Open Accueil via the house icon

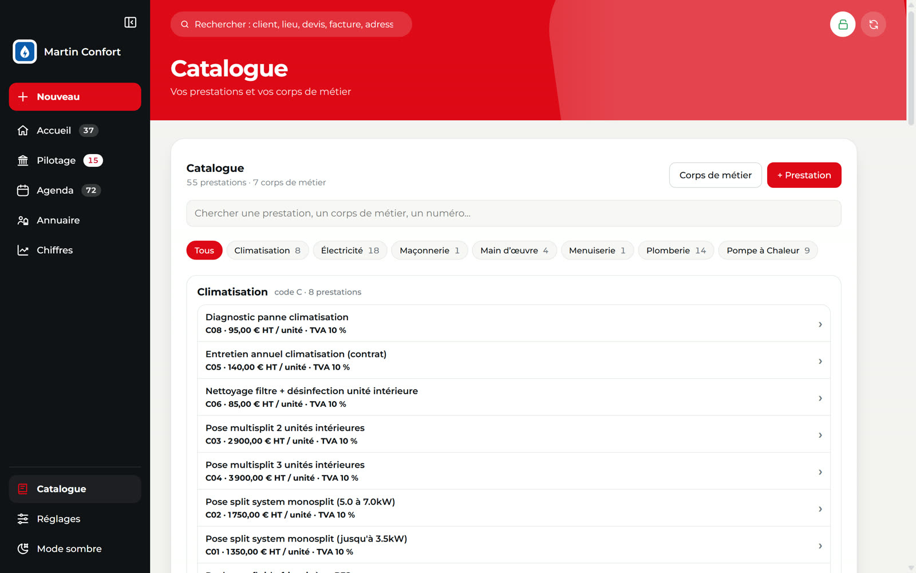tap(23, 131)
